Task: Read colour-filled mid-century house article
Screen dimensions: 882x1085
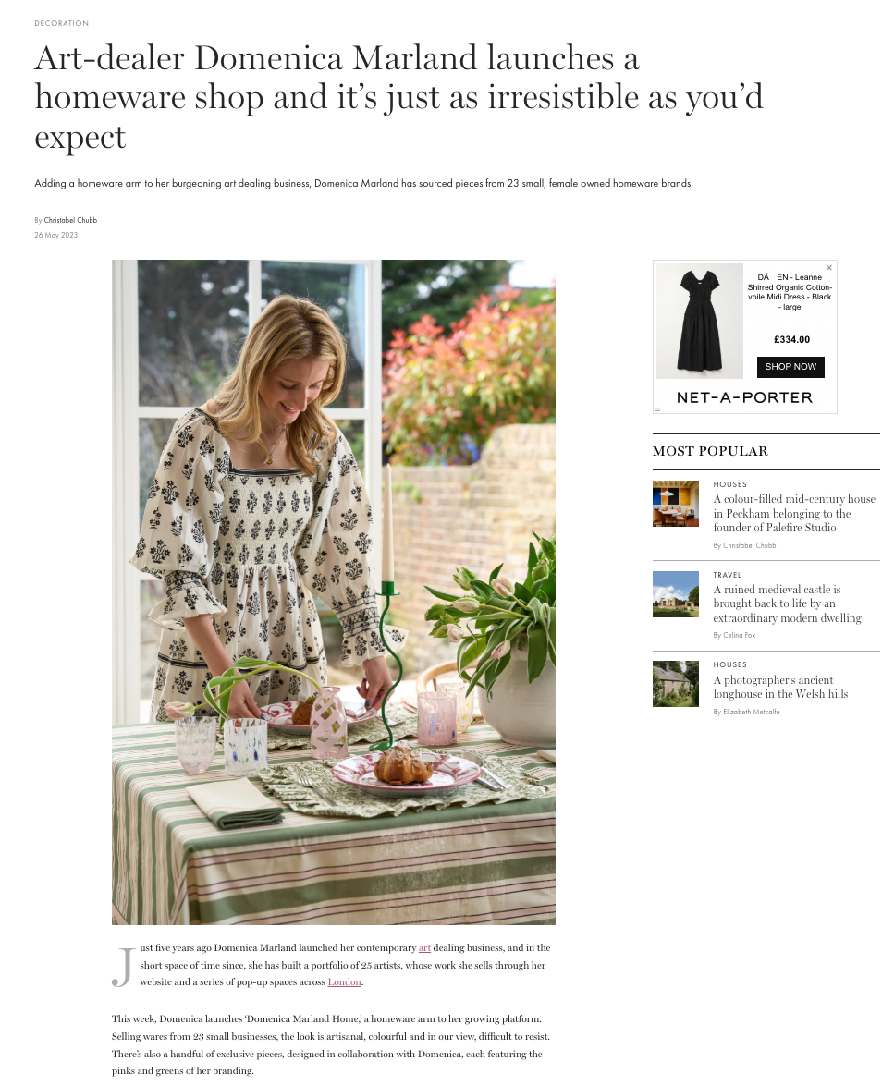Action: (794, 514)
